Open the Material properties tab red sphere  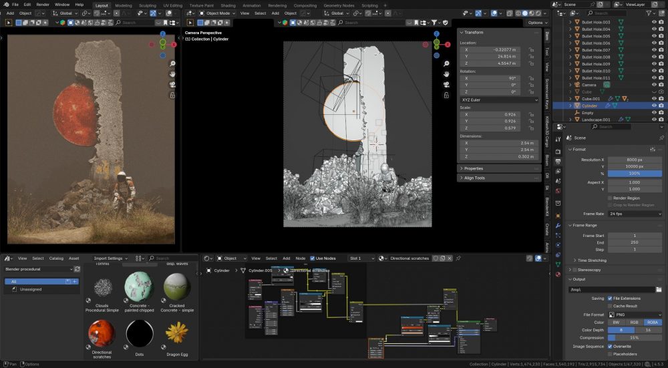[x=558, y=274]
